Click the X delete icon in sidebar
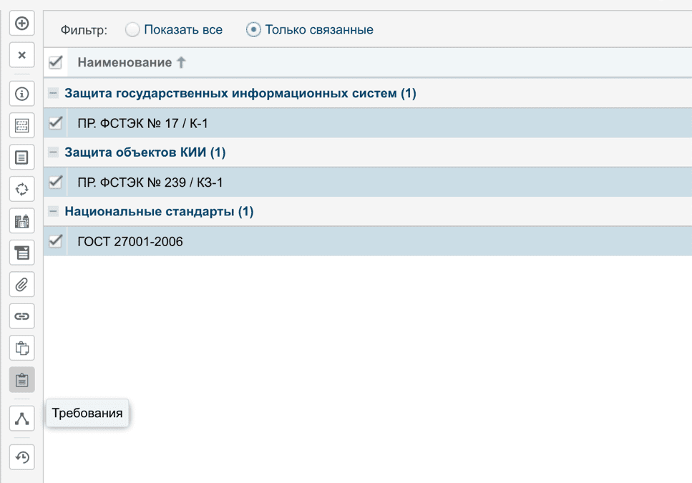The image size is (692, 483). tap(21, 55)
